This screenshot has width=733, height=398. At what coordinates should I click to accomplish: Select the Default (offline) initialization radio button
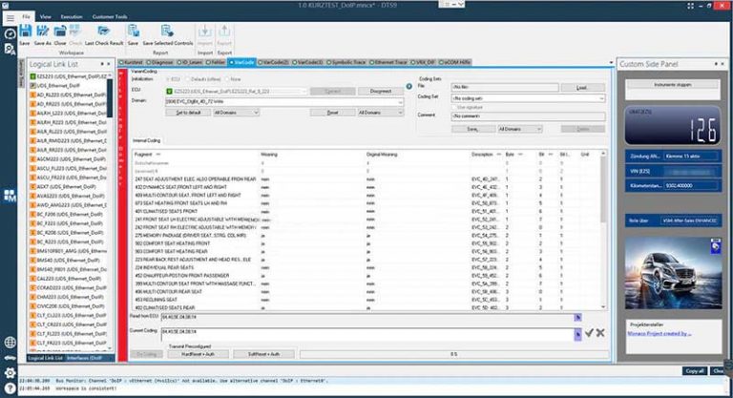point(188,78)
